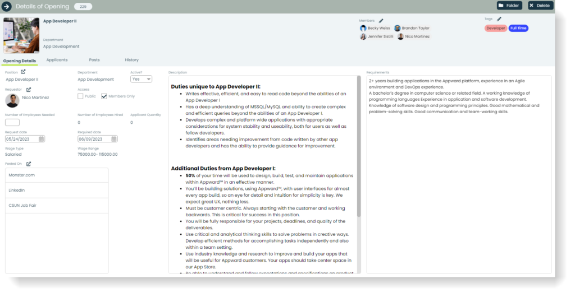
Task: Open Posted On edit link icon
Action: (x=29, y=164)
